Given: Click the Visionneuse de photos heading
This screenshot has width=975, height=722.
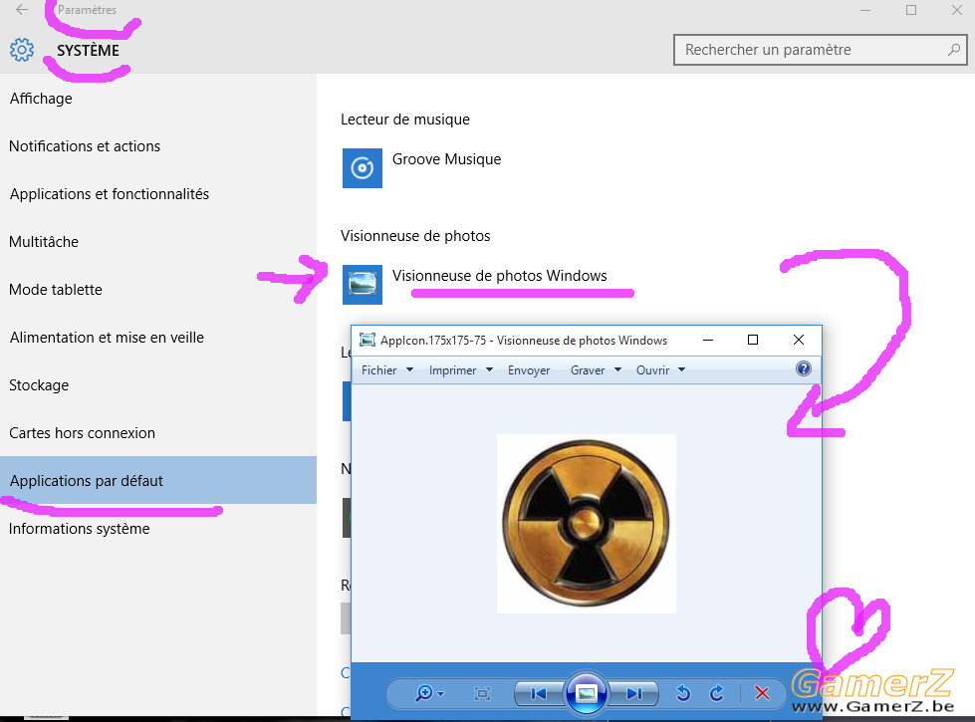Looking at the screenshot, I should pos(415,236).
